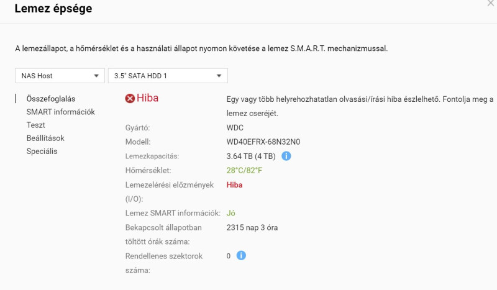497x290 pixels.
Task: Click the info icon beside Rendellenes szektorok value
Action: pyautogui.click(x=241, y=255)
